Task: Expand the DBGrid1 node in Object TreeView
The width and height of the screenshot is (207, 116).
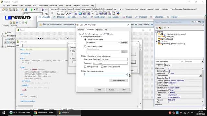Action: 157,41
